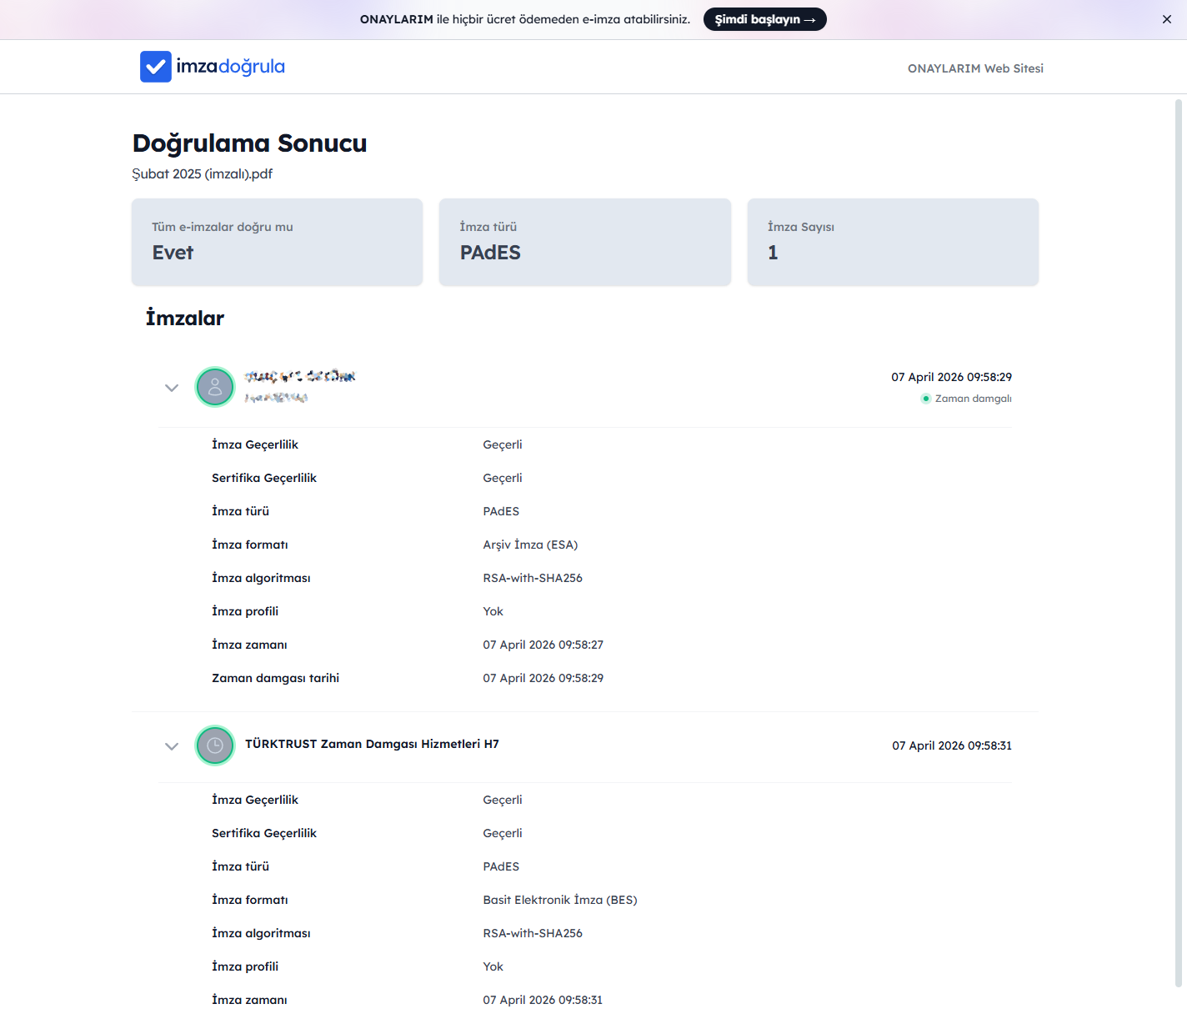Click the Zaman damgalı label
1187x1029 pixels.
(x=973, y=399)
